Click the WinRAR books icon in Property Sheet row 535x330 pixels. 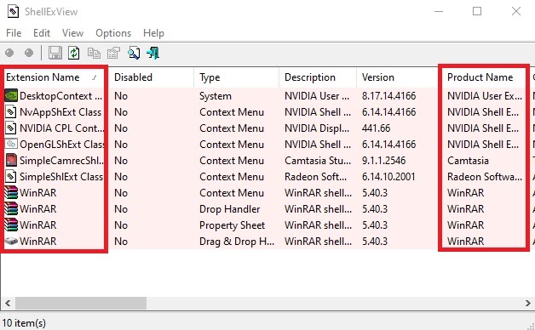[11, 225]
